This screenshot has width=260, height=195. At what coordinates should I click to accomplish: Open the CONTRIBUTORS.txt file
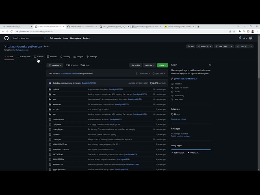coord(61,149)
